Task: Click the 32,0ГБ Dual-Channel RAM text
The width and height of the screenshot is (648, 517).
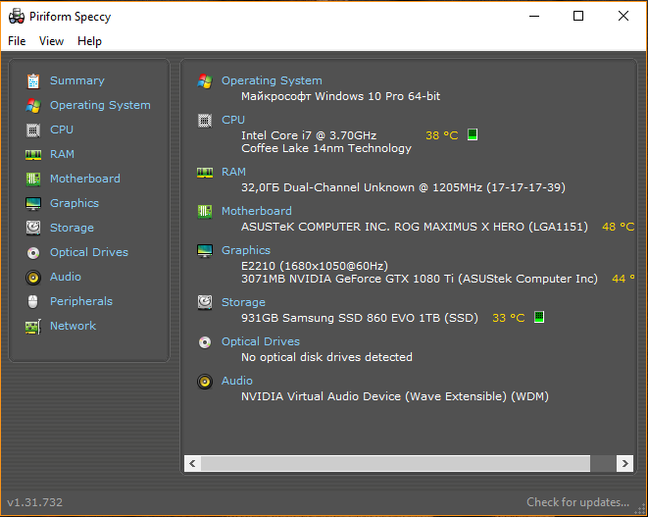Action: tap(403, 187)
